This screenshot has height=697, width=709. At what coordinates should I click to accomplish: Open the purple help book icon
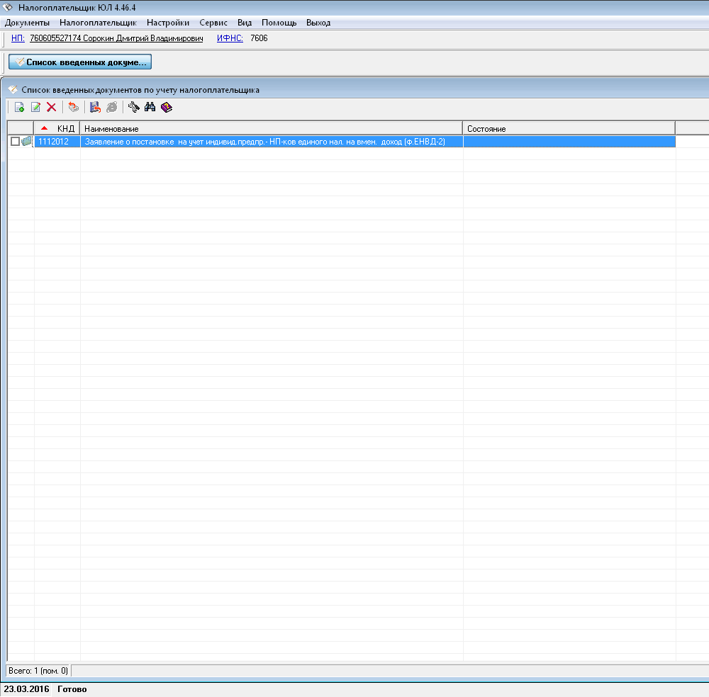point(167,108)
